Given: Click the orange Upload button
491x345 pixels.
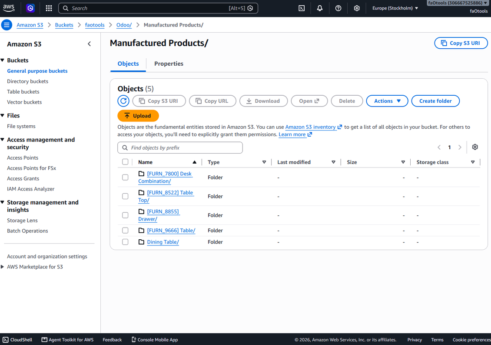Looking at the screenshot, I should (x=138, y=116).
